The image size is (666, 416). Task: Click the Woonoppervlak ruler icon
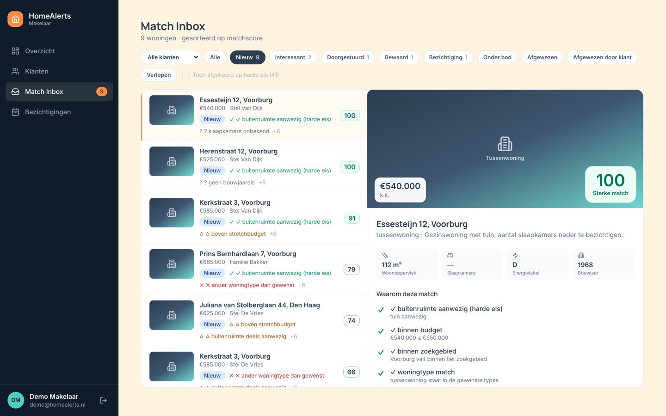click(x=385, y=255)
